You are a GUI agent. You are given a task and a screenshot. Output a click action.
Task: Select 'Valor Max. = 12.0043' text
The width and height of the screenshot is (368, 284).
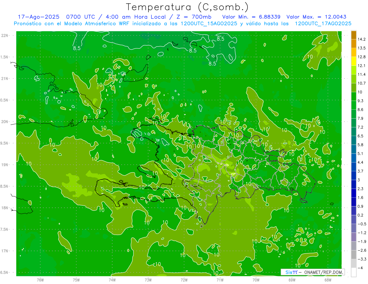[316, 17]
